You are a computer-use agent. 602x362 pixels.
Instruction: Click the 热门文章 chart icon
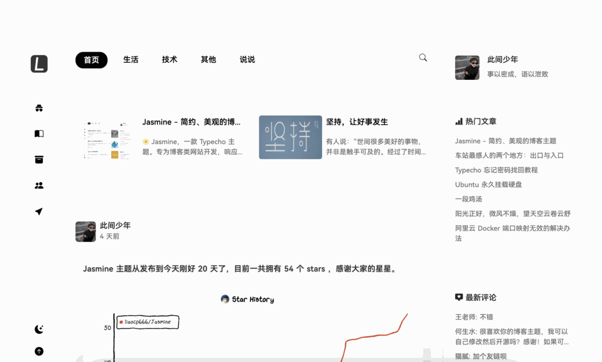click(458, 121)
